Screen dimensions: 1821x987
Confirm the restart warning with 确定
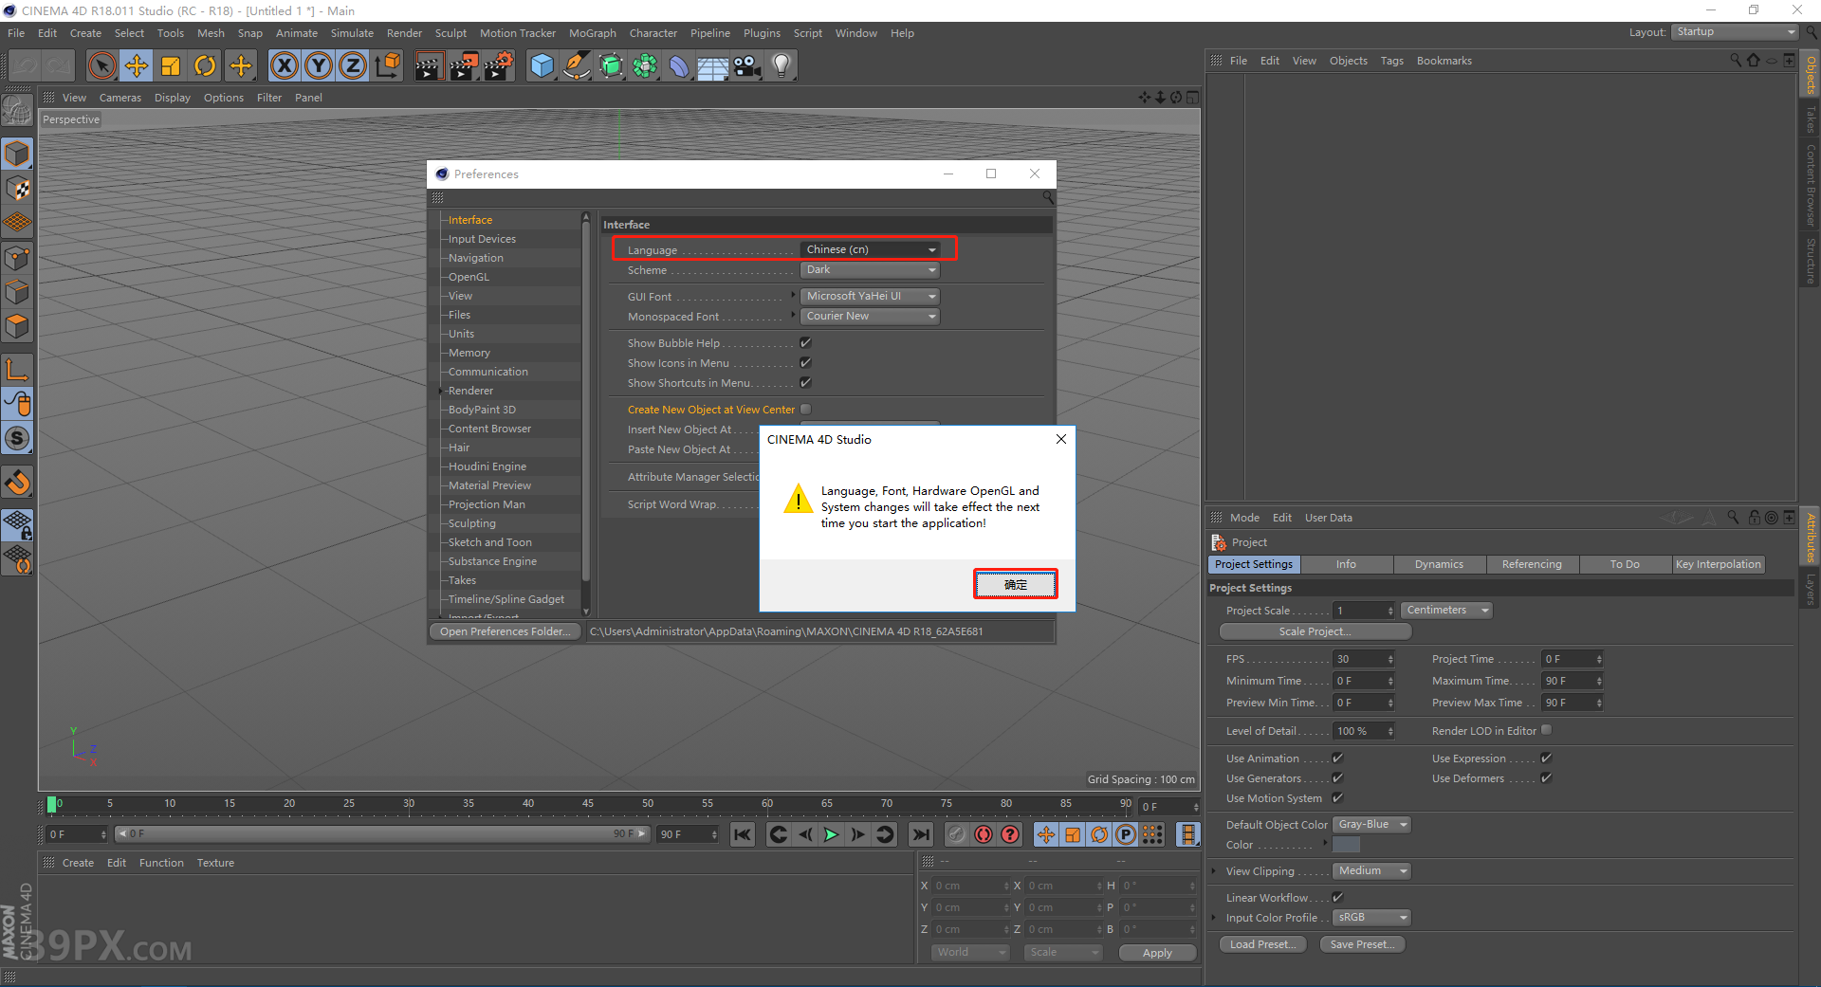tap(1015, 584)
